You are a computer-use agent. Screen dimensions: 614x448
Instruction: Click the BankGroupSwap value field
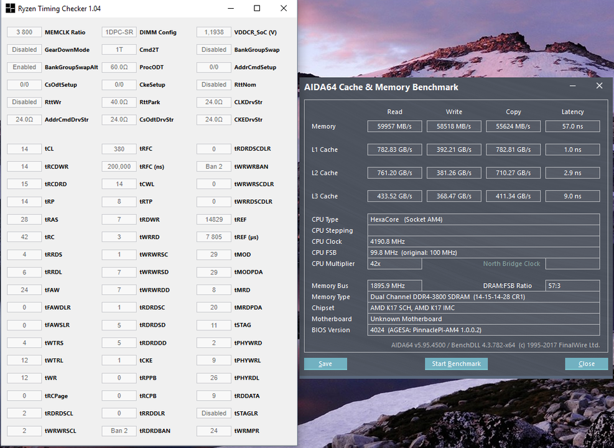point(214,50)
